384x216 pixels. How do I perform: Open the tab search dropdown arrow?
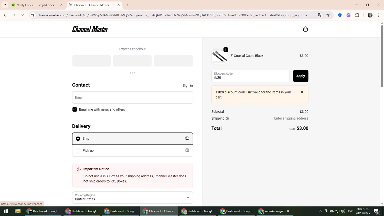point(5,5)
